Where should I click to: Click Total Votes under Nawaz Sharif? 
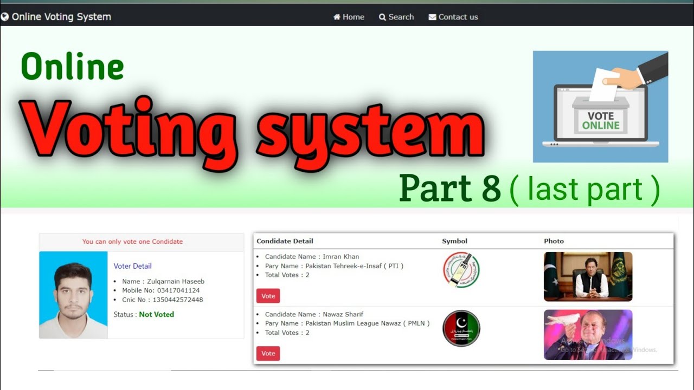coord(287,333)
